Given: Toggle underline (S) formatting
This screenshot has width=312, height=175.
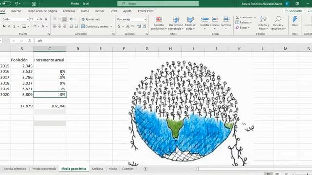Looking at the screenshot, I should point(14,26).
